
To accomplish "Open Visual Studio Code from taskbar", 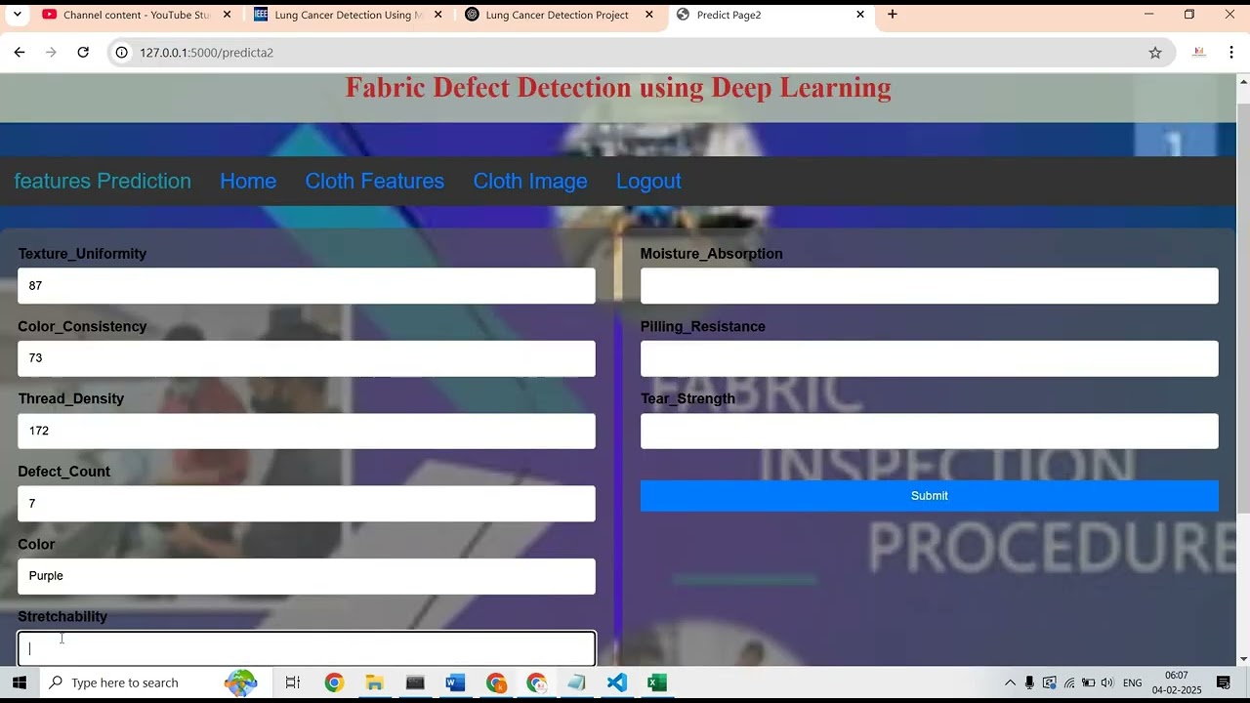I will [x=616, y=682].
